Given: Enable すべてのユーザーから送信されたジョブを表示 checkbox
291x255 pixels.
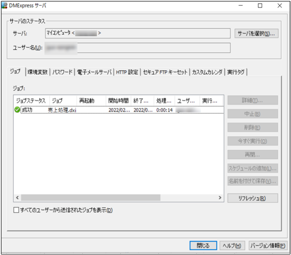Looking at the screenshot, I should click(16, 210).
